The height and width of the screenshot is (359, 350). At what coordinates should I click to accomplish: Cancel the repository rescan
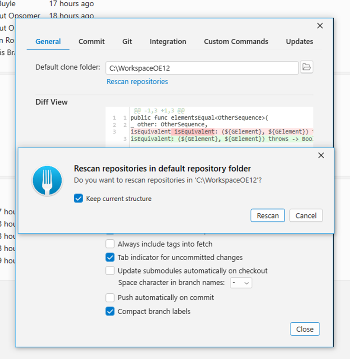pyautogui.click(x=306, y=215)
